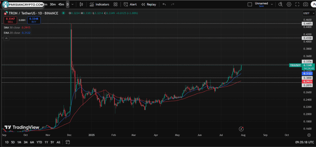316x147 pixels.
Task: Click the 0.2870 horizontal line price label
Action: (x=307, y=85)
